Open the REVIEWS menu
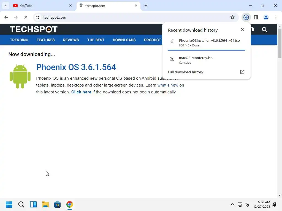Screen dimensions: 282x211 pyautogui.click(x=71, y=40)
